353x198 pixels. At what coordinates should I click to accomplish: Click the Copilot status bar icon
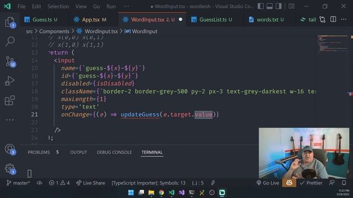(x=289, y=183)
